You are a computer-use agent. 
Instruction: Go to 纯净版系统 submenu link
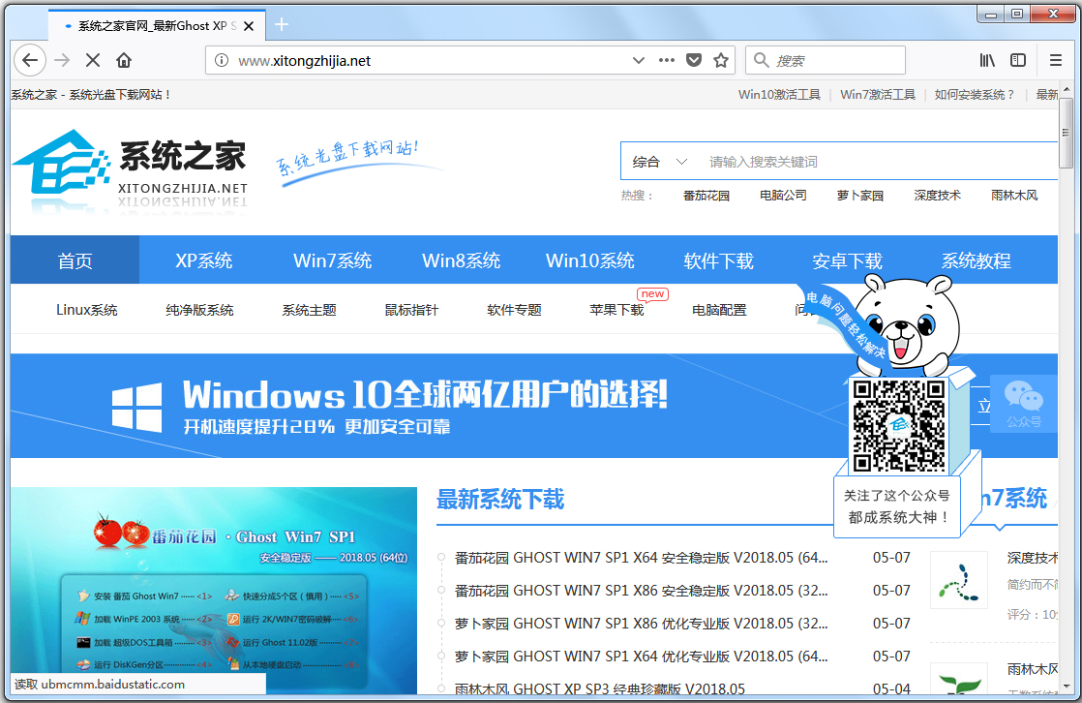[199, 310]
